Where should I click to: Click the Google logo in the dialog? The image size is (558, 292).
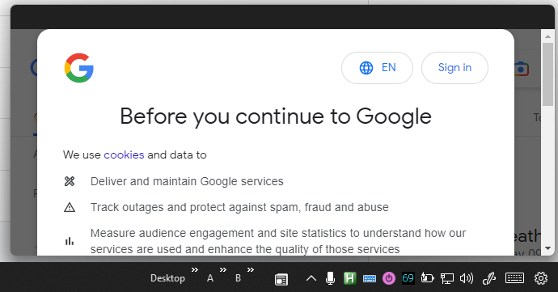79,68
